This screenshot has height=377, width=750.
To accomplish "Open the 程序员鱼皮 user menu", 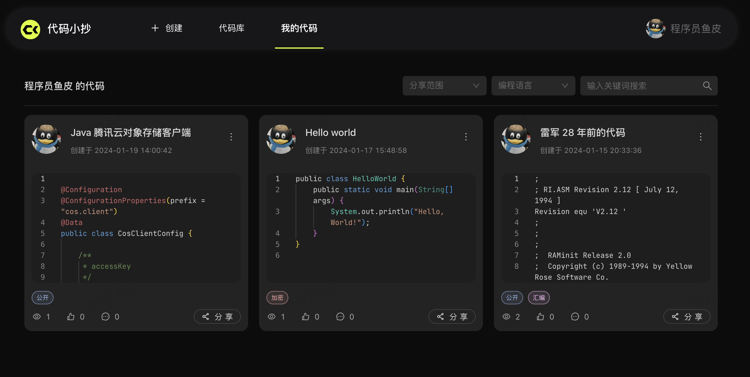I will point(684,29).
